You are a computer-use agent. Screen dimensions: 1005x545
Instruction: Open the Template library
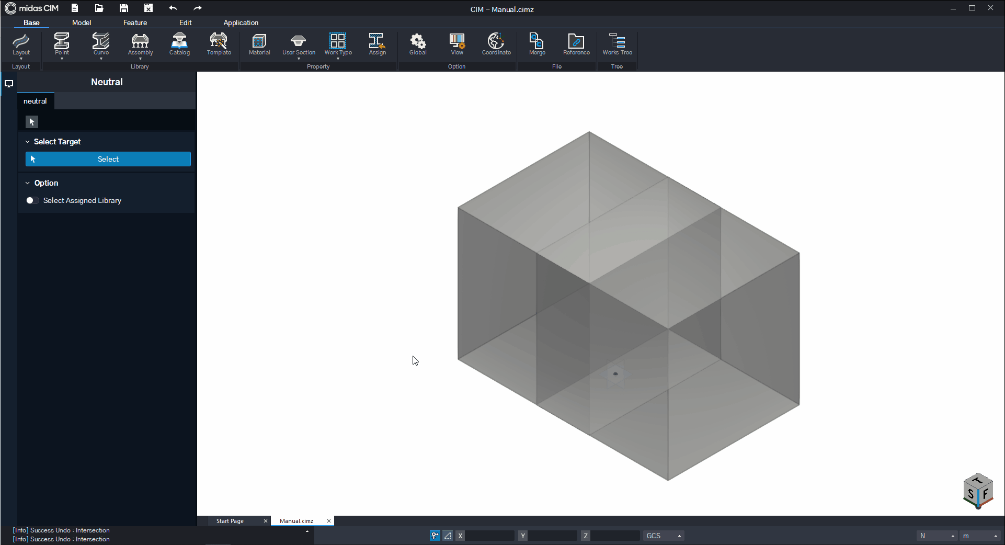click(219, 44)
